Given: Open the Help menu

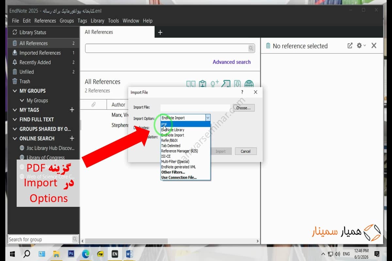Looking at the screenshot, I should [x=148, y=21].
